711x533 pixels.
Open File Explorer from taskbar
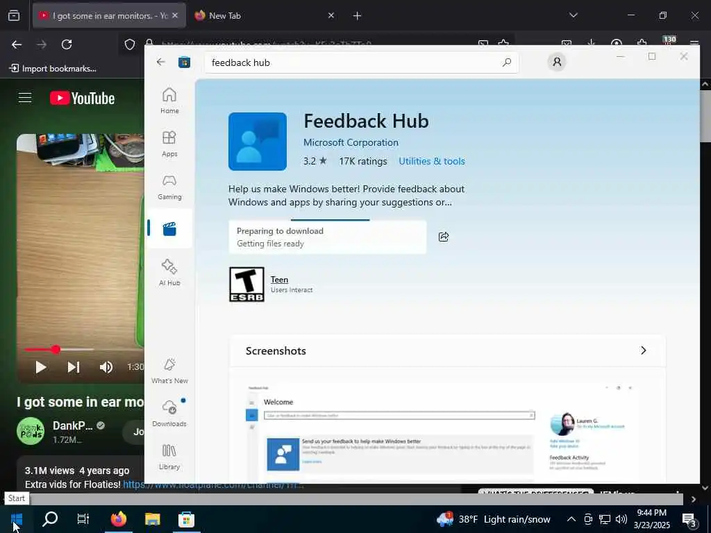(x=152, y=519)
